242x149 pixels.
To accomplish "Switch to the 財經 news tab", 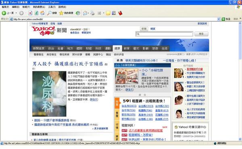I will coord(89,48).
